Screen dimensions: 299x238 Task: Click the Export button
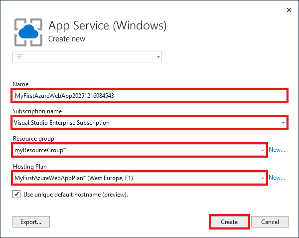tap(31, 222)
